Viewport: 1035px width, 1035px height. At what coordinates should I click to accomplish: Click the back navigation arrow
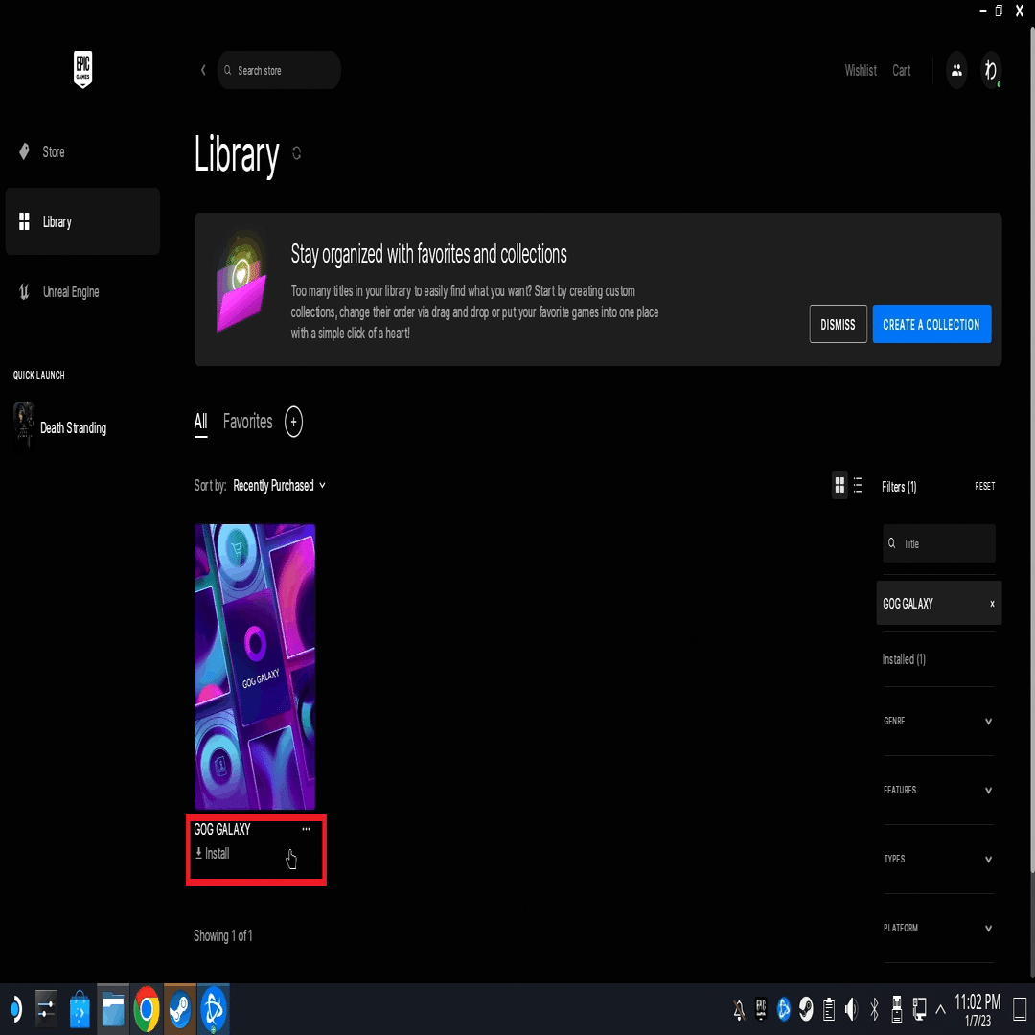coord(203,70)
